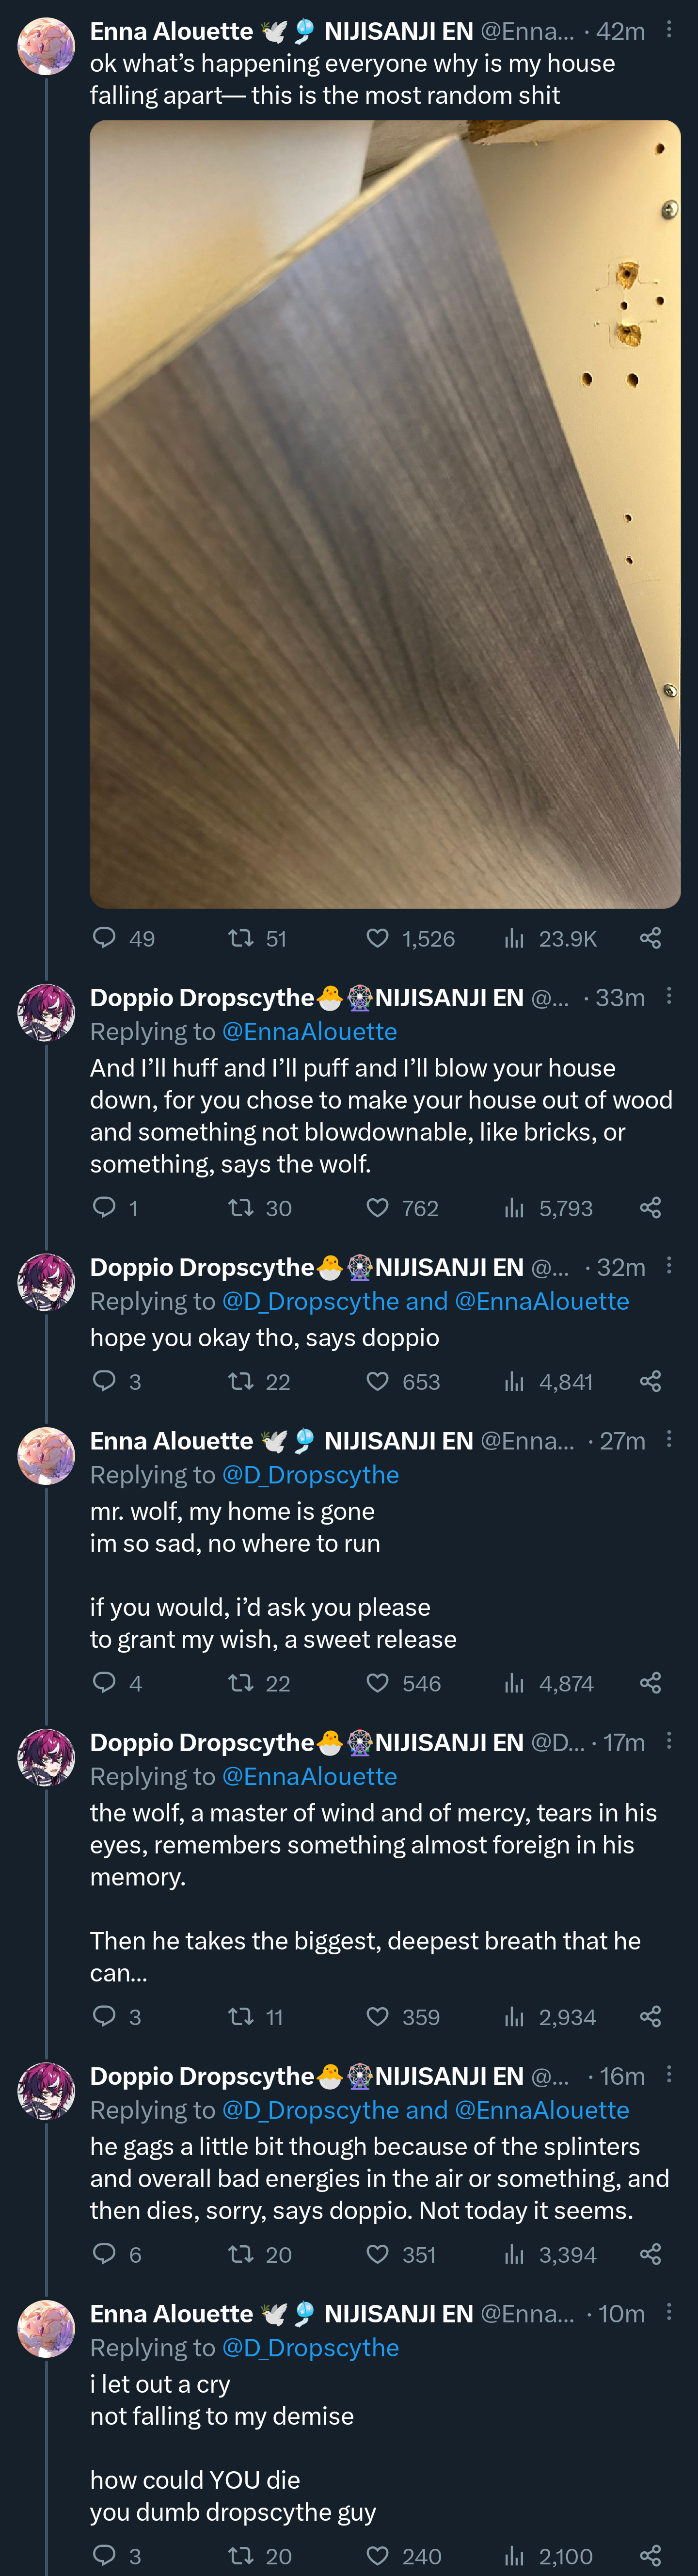Viewport: 698px width, 2576px height.
Task: Open Doppio Dropscythe's avatar on the 33m reply
Action: pyautogui.click(x=46, y=1012)
